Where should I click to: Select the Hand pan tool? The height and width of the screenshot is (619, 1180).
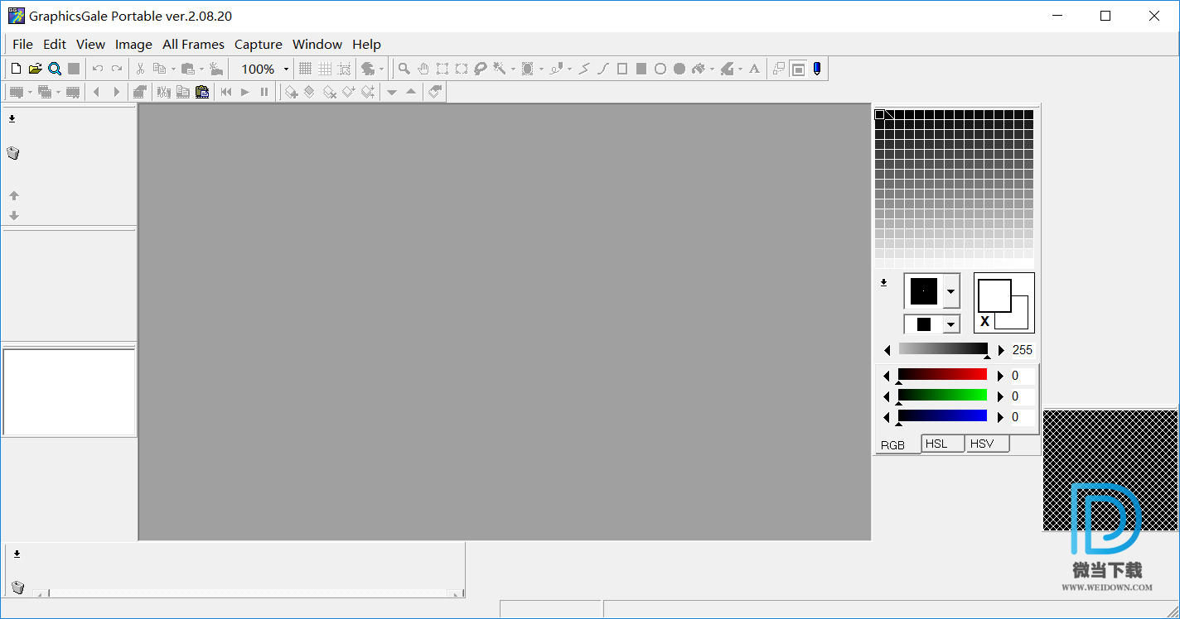point(423,69)
